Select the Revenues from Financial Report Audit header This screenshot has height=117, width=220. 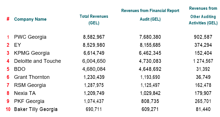pos(150,15)
